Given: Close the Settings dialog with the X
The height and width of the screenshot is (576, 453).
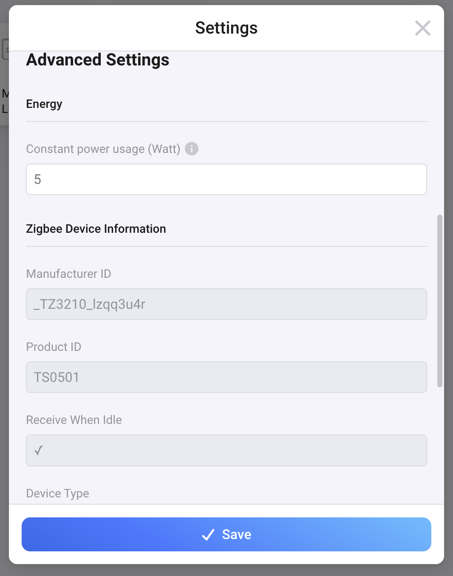Looking at the screenshot, I should [422, 28].
